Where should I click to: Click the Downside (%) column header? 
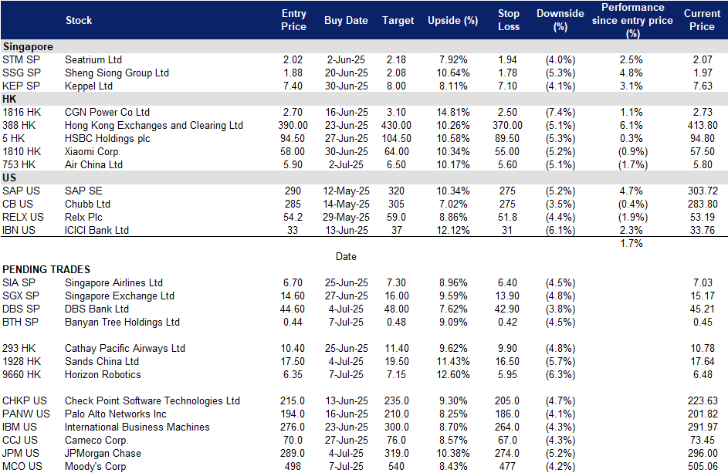560,20
